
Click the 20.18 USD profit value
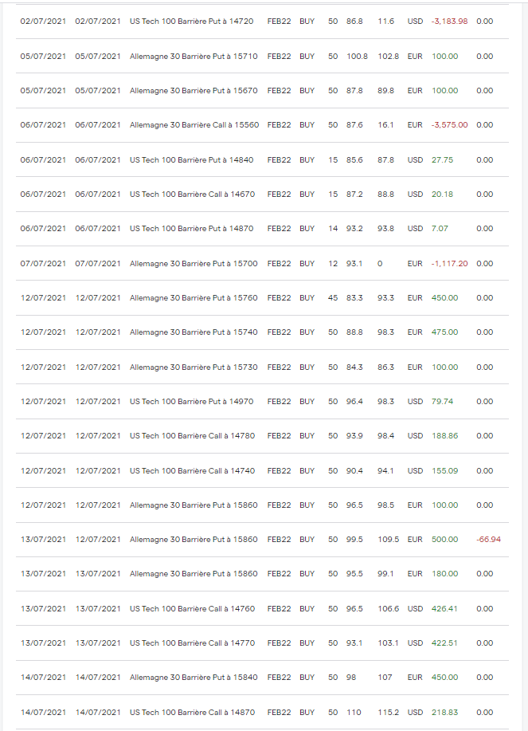[x=442, y=195]
